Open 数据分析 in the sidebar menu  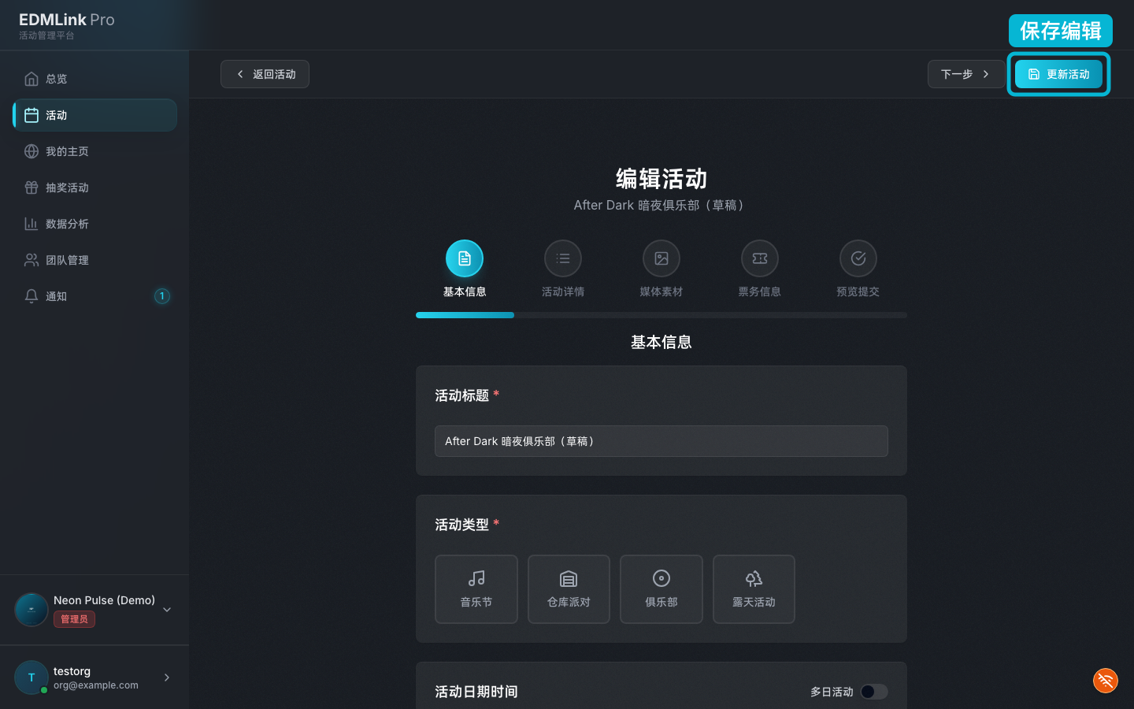click(94, 224)
